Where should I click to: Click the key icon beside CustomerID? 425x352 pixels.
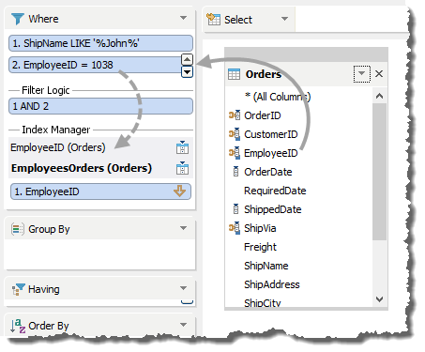pos(235,134)
